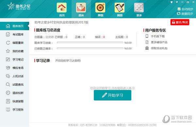Select 考试题库 in the sidebar
The height and width of the screenshot is (127, 196).
pos(15,35)
